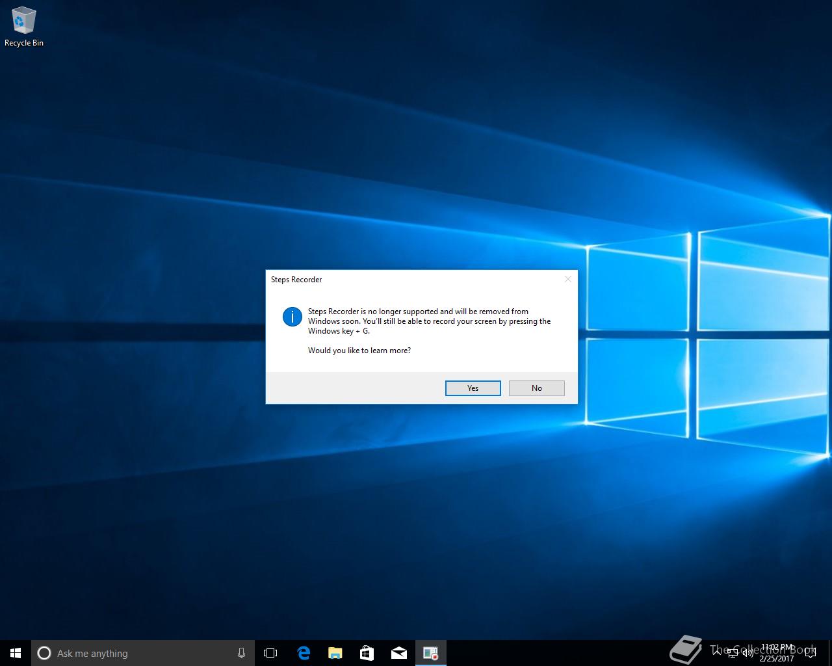Click the volume speaker tray icon

point(748,653)
